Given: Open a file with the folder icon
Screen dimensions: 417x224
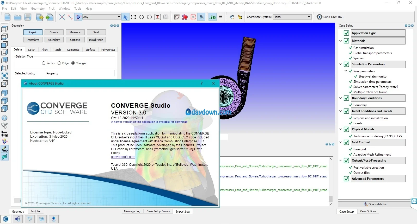Looking at the screenshot, I should click(x=17, y=17).
